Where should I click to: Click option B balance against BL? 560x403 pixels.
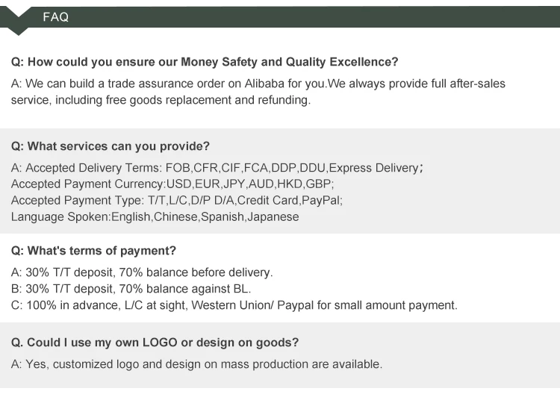point(131,289)
